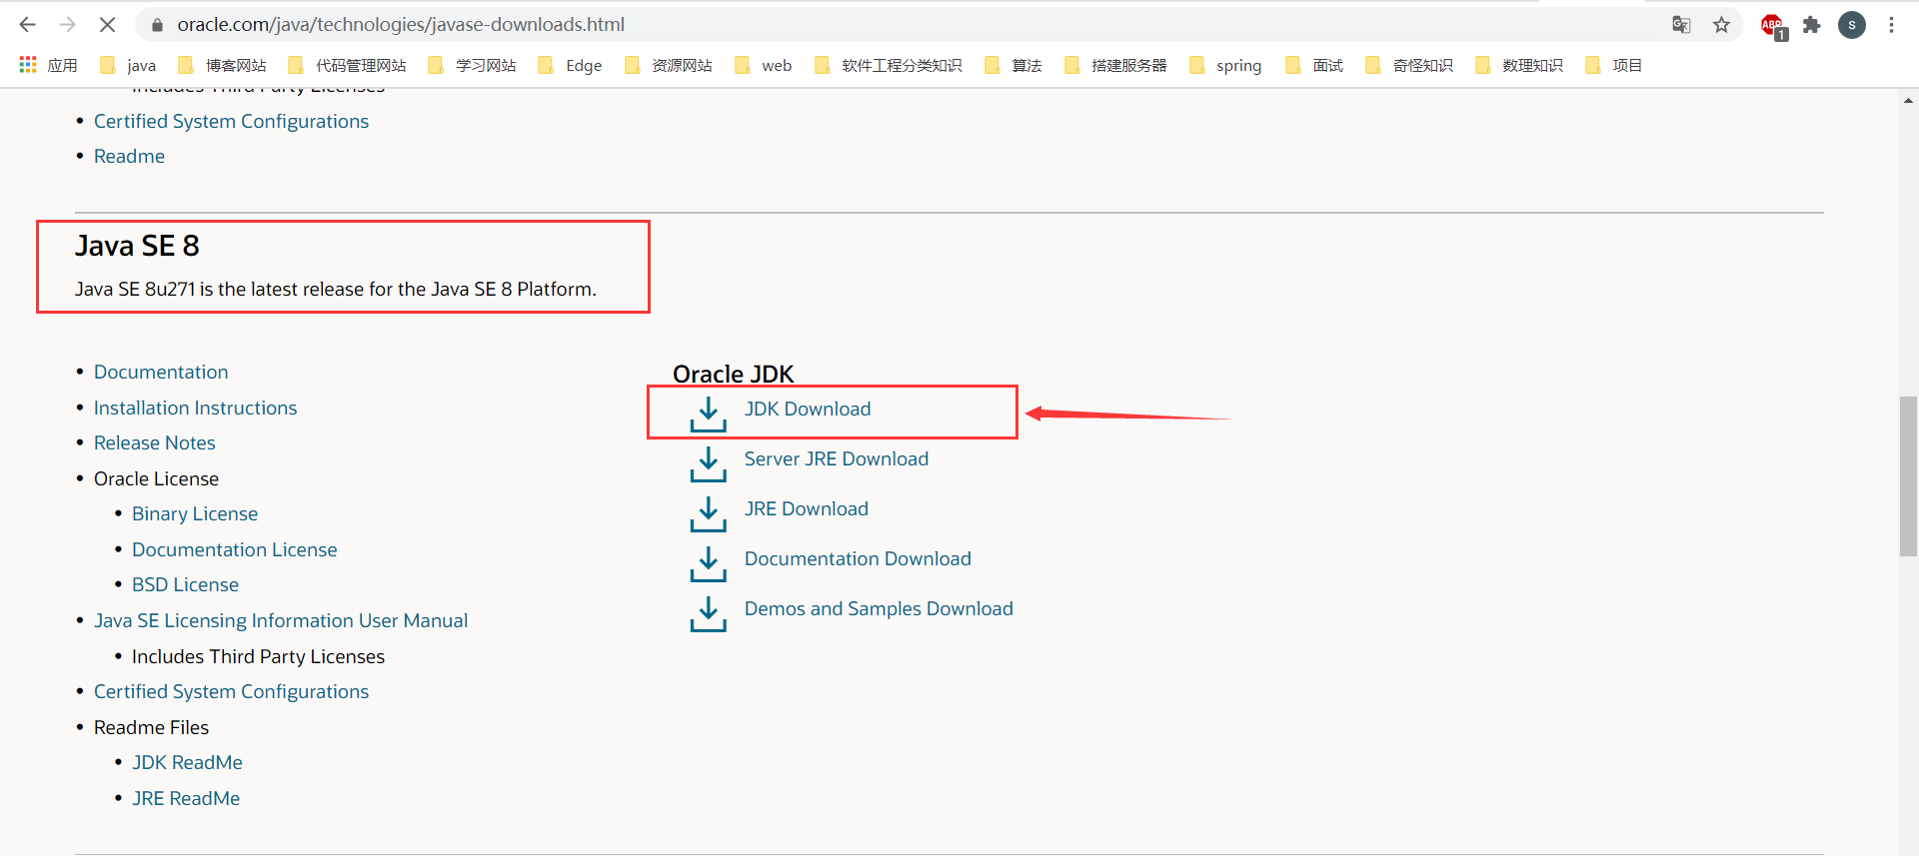The width and height of the screenshot is (1919, 856).
Task: Open the web bookmark folder
Action: (763, 65)
